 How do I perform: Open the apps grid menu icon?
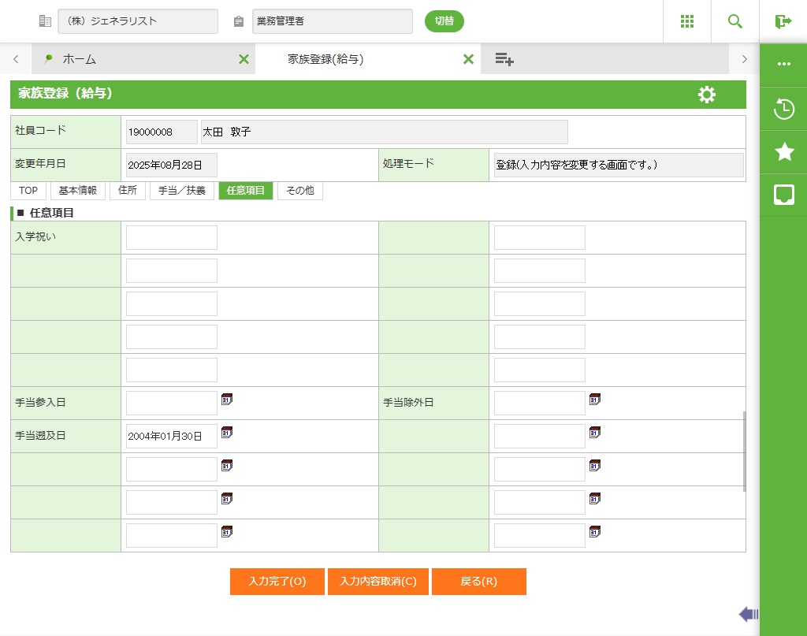(x=686, y=21)
